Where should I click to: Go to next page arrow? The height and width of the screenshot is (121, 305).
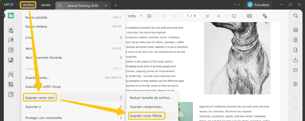pyautogui.click(x=208, y=16)
